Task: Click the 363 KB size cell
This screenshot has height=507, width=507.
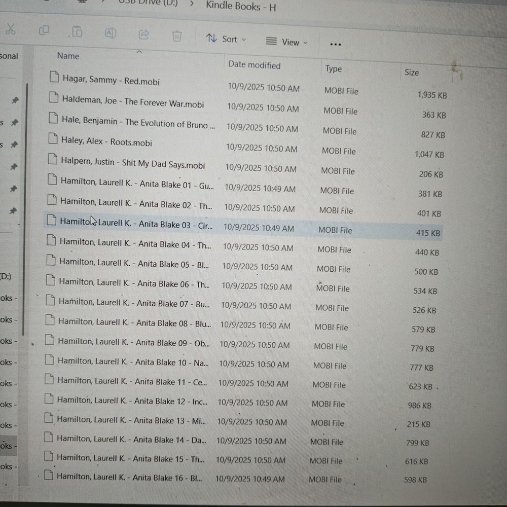Action: [x=434, y=115]
